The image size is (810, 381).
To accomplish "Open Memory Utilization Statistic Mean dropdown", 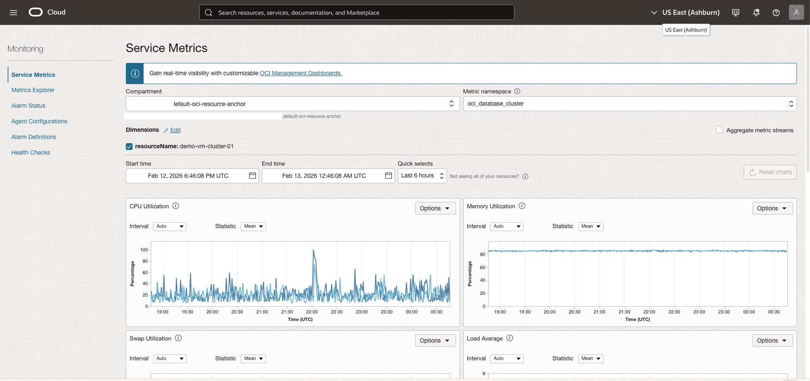I will click(590, 226).
